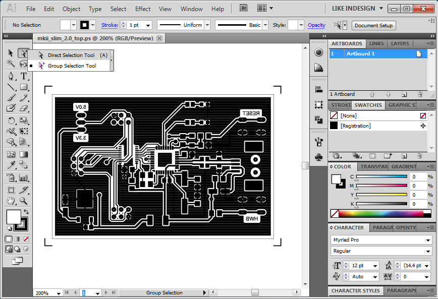Open the Opacity link
The width and height of the screenshot is (438, 299).
click(316, 25)
